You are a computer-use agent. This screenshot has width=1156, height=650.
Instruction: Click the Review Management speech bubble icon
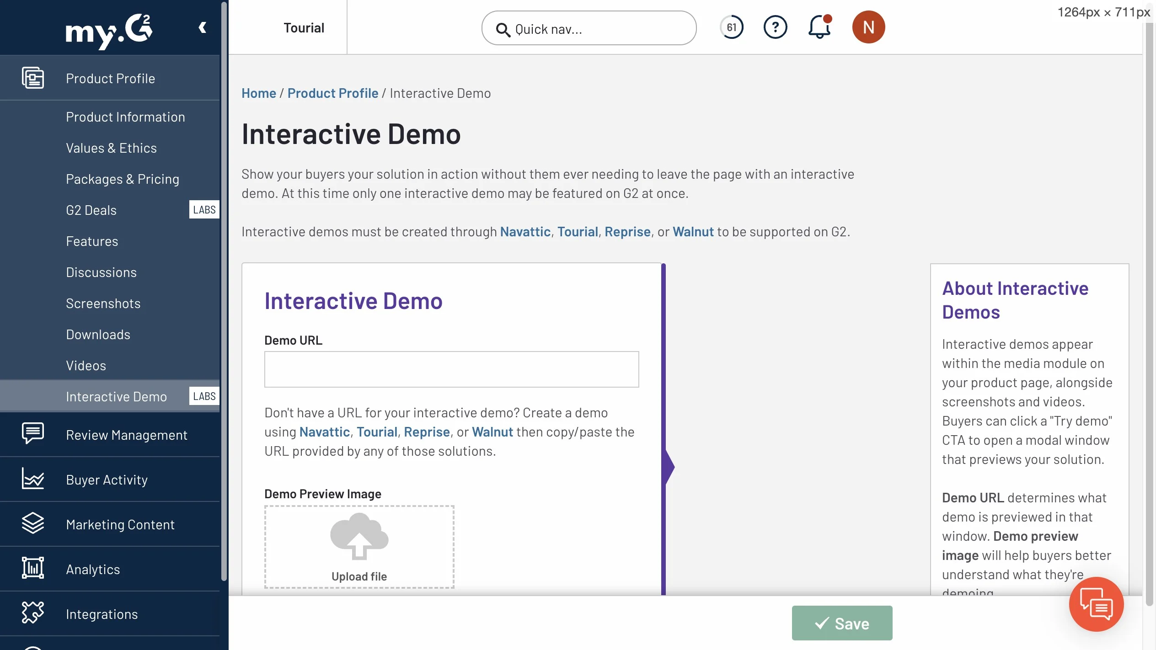pos(33,433)
